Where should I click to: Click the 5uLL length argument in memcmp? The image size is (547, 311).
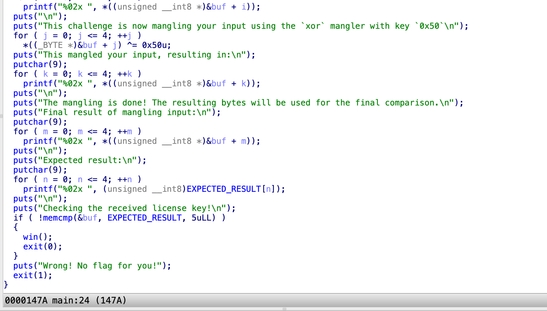coord(203,218)
